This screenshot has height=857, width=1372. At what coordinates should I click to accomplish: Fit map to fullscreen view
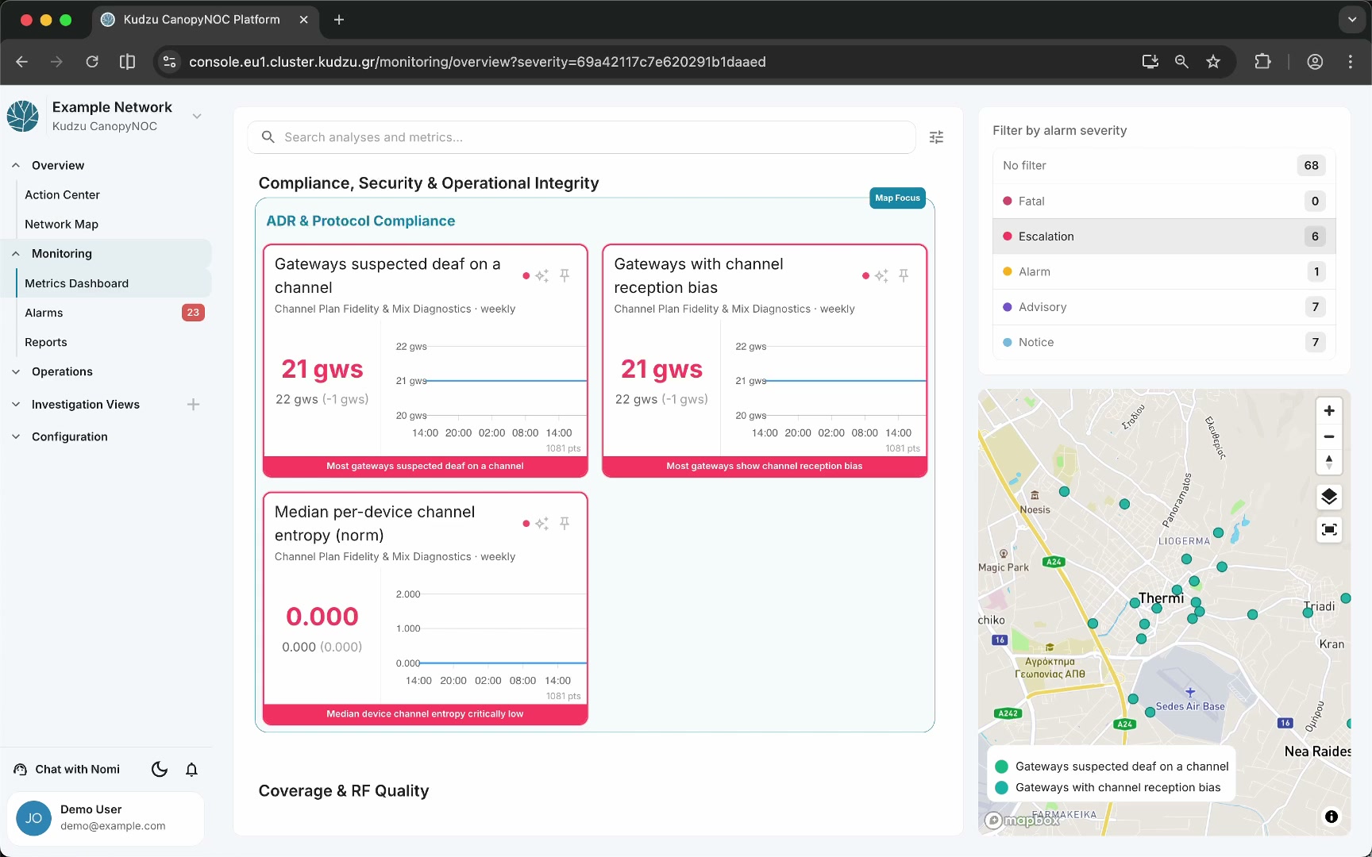pyautogui.click(x=1329, y=529)
